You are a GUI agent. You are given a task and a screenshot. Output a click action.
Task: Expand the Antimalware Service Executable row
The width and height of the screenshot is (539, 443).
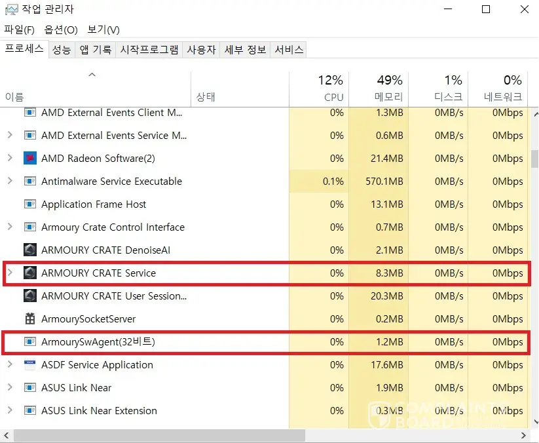pyautogui.click(x=10, y=182)
